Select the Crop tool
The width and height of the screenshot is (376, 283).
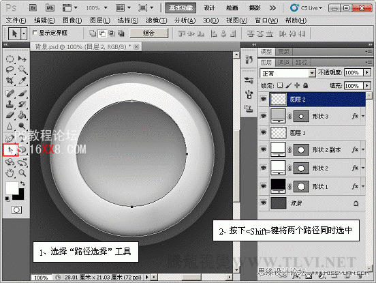tap(10, 80)
